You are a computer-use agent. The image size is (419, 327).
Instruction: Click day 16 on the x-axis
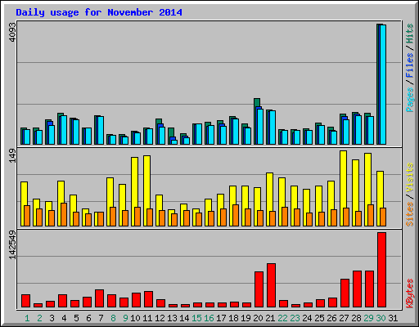click(x=209, y=318)
